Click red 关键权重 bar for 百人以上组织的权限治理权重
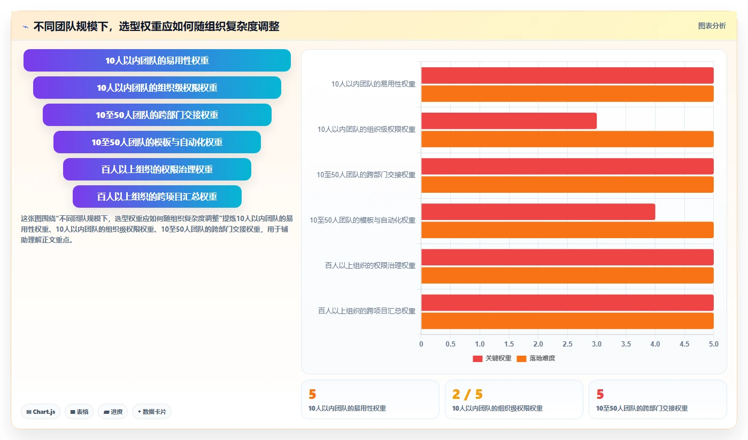Image resolution: width=748 pixels, height=440 pixels. [x=567, y=257]
